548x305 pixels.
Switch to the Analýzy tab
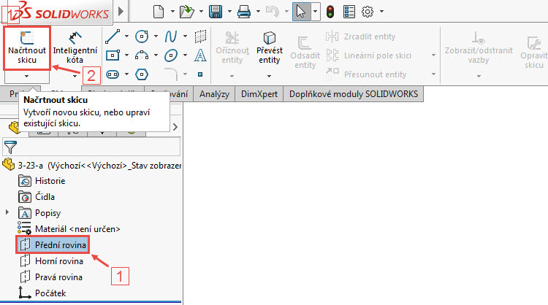point(214,94)
